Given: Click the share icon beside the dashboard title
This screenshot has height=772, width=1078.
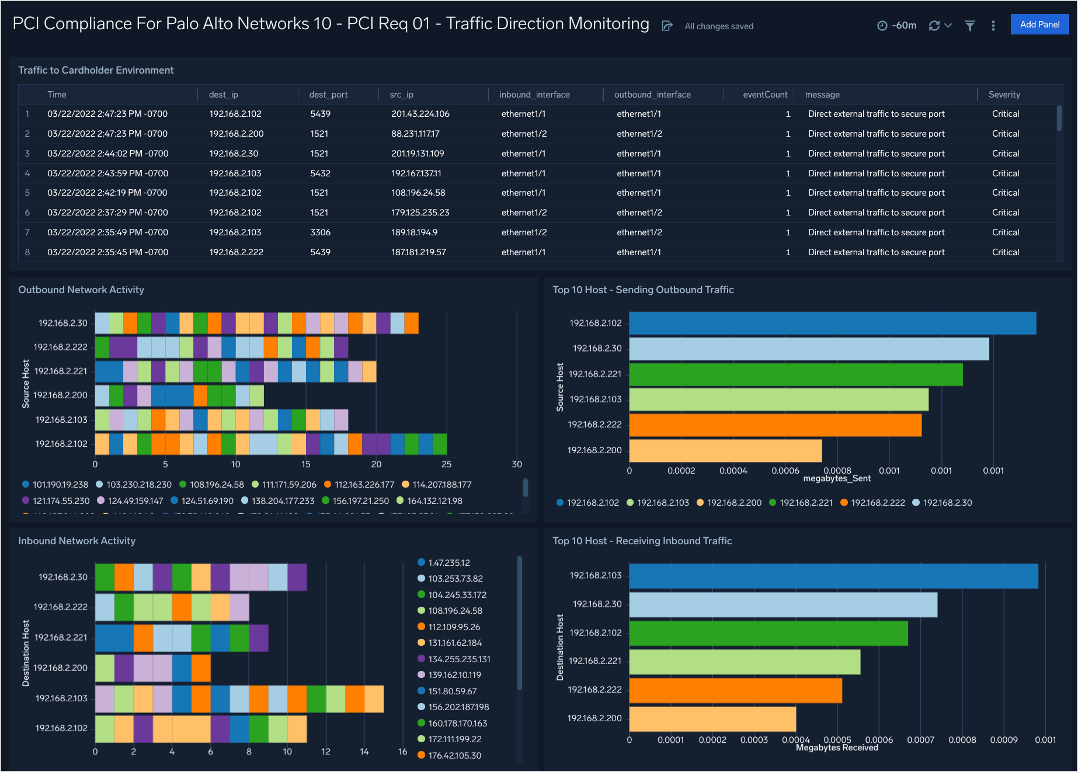Looking at the screenshot, I should point(667,26).
